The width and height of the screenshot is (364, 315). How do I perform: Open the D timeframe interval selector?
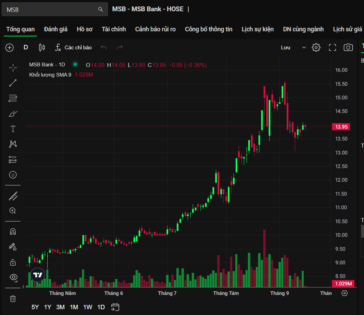[x=26, y=48]
